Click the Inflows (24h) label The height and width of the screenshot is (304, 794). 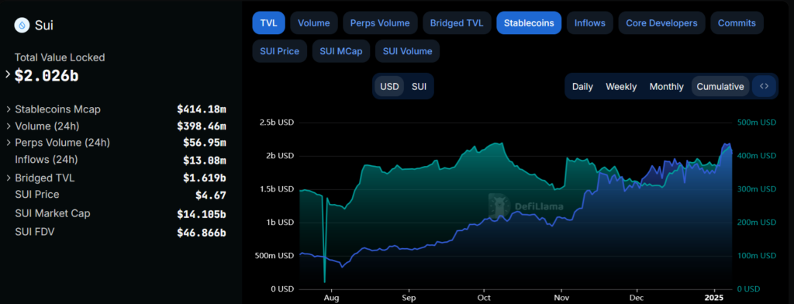46,160
